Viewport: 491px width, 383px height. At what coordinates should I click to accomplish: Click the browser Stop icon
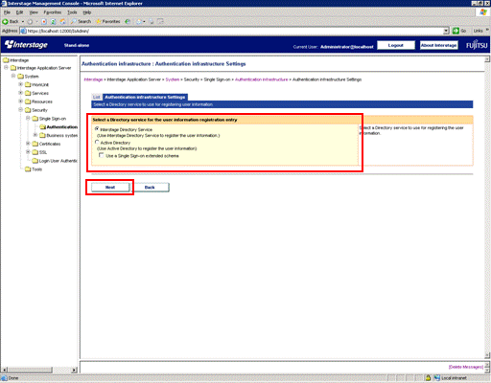tap(44, 21)
